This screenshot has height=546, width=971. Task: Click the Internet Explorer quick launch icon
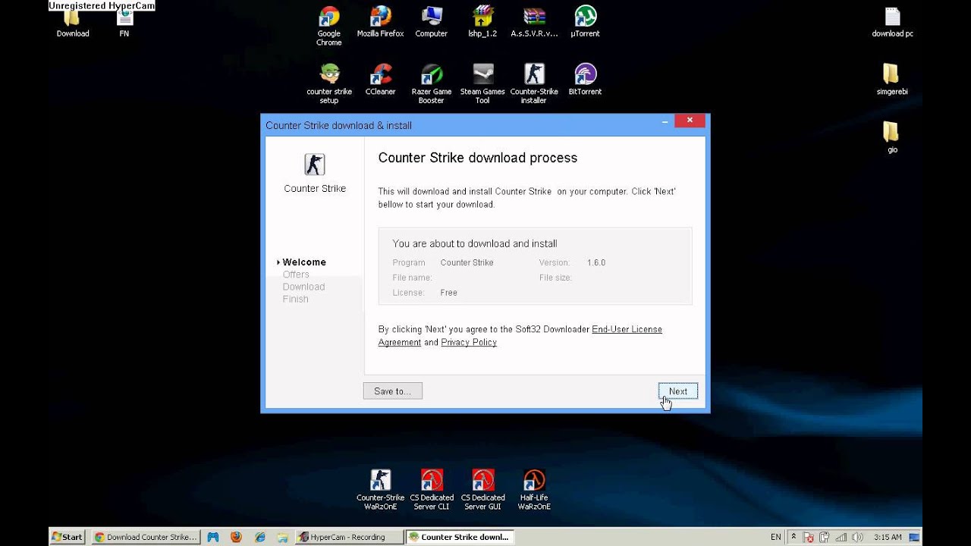(x=259, y=537)
